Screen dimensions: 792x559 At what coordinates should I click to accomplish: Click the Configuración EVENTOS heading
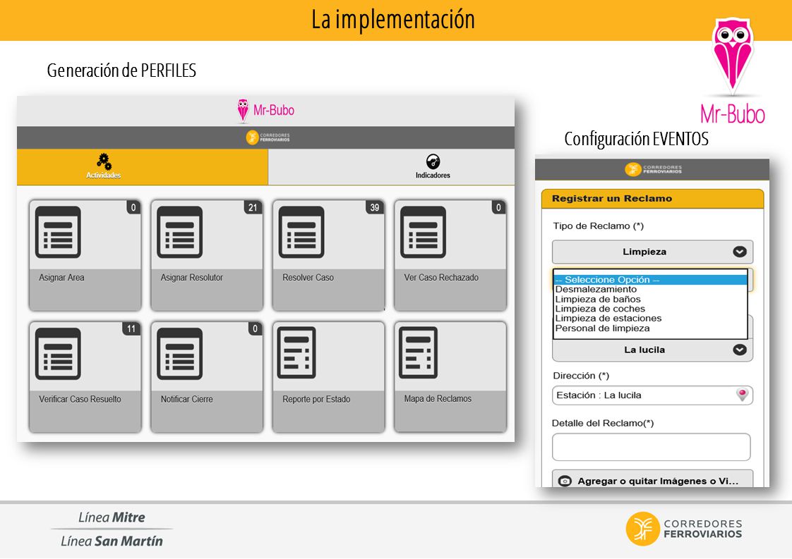(x=637, y=139)
